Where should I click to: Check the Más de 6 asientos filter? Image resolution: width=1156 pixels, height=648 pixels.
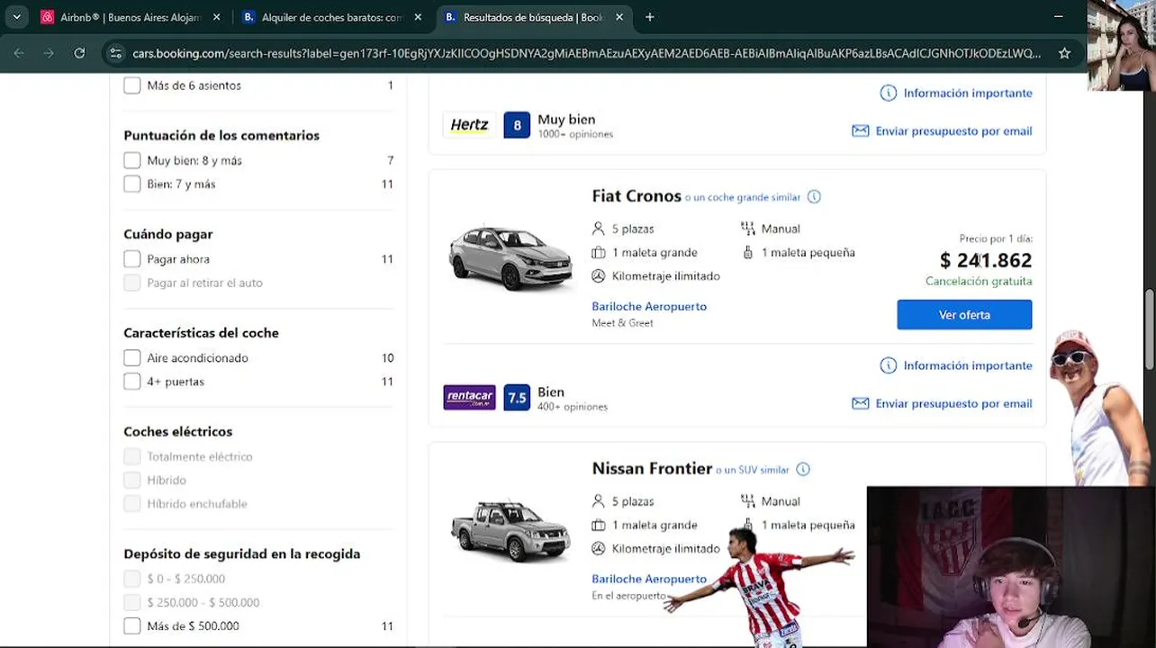pos(132,85)
